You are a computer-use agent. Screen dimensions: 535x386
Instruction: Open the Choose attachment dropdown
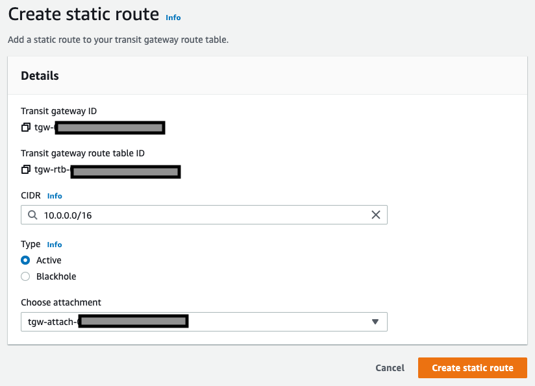[x=204, y=321]
